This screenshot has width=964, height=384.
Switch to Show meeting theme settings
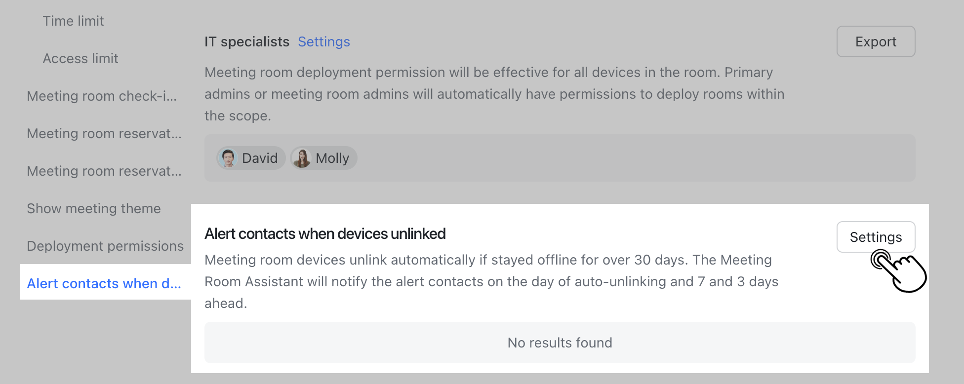(93, 208)
